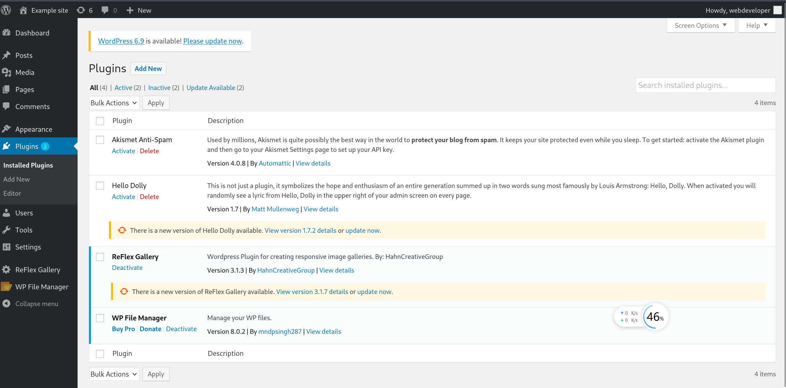
Task: Click the Add New button beside Plugins heading
Action: pos(148,69)
